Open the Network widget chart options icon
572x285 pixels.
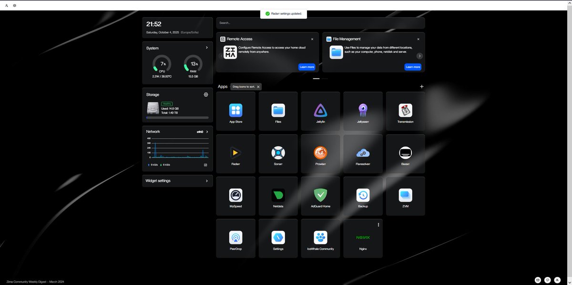205,165
